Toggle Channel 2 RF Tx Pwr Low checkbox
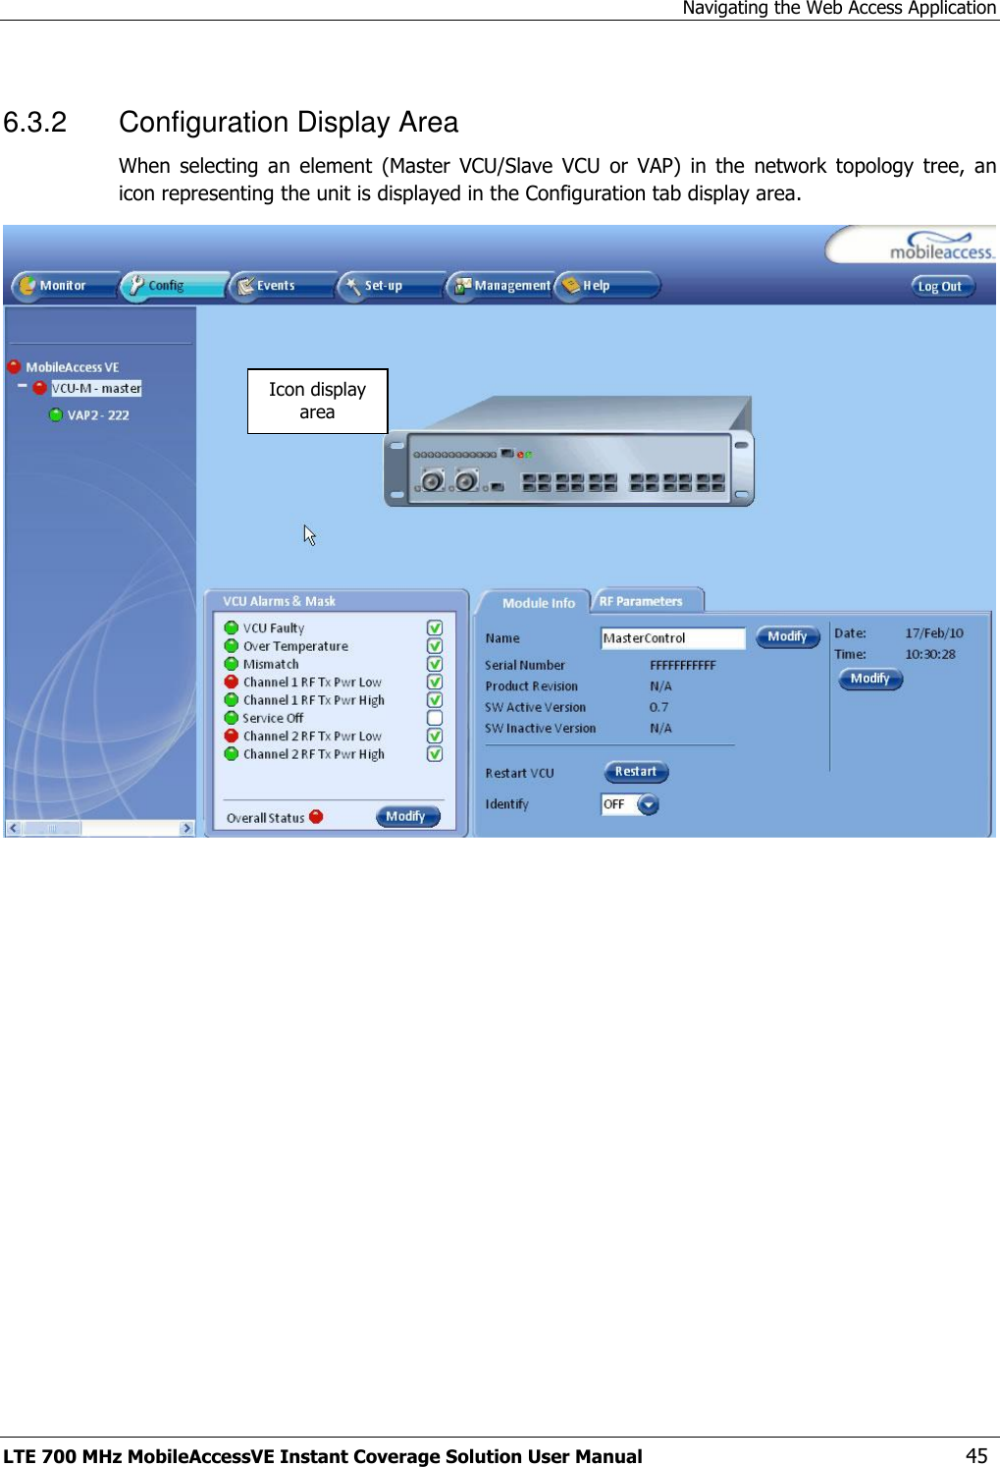Viewport: 1000px width, 1467px height. [x=435, y=735]
